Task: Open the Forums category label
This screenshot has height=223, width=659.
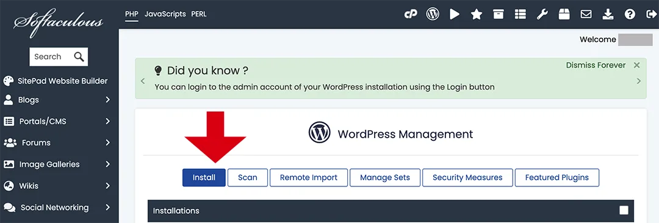Action: coord(36,143)
